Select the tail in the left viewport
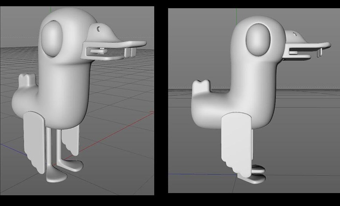This screenshot has width=340, height=206. coord(28,82)
